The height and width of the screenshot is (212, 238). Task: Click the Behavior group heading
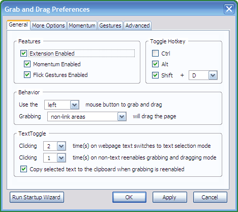click(x=29, y=92)
